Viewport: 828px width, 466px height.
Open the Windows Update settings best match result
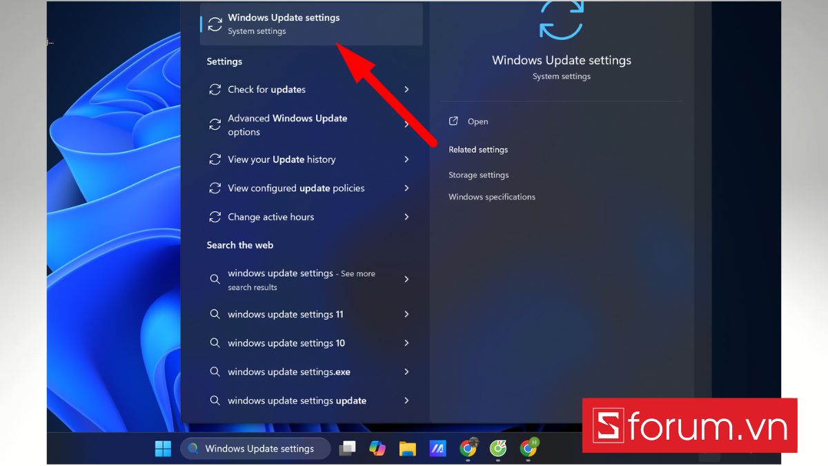click(311, 24)
